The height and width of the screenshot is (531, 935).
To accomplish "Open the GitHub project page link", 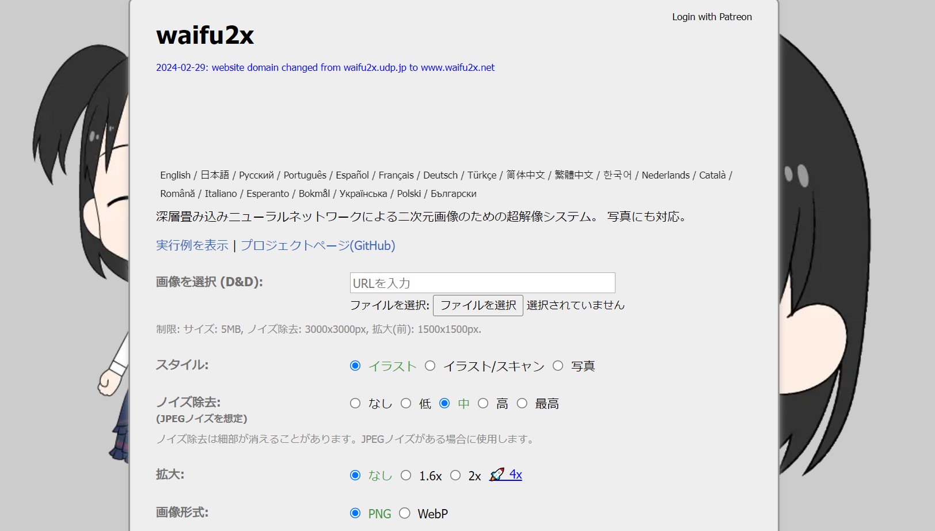I will (x=318, y=245).
